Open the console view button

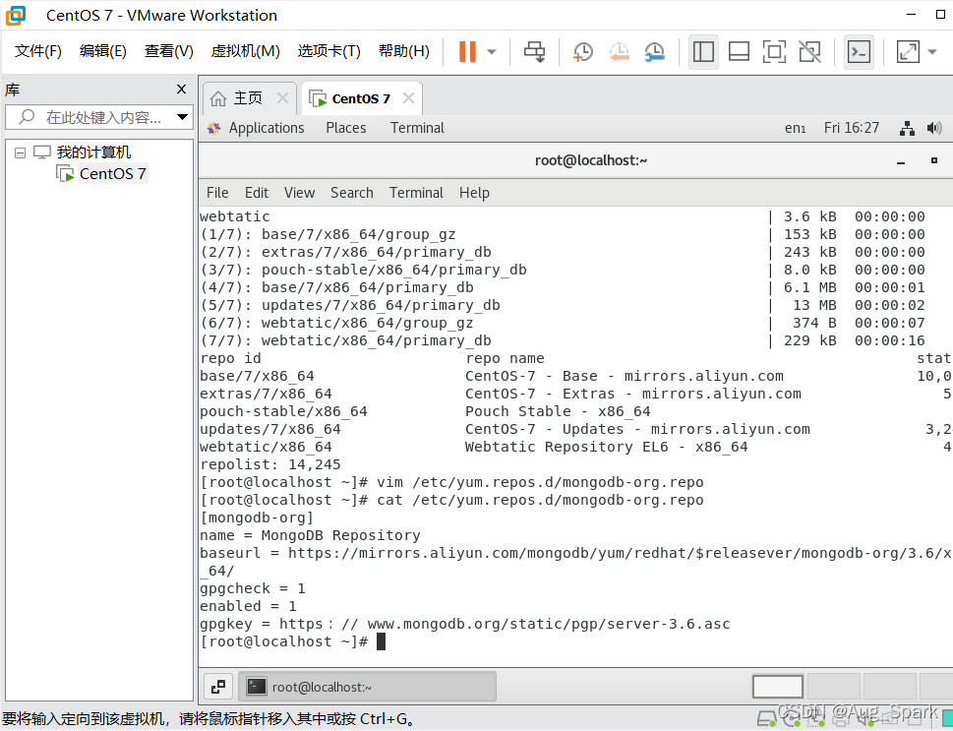[x=859, y=52]
